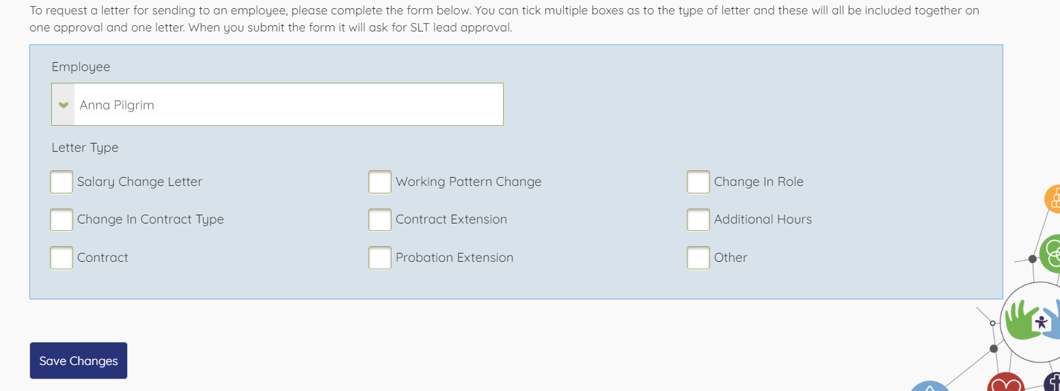Image resolution: width=1060 pixels, height=391 pixels.
Task: Click the Anna Pilgrim employee field
Action: 287,105
